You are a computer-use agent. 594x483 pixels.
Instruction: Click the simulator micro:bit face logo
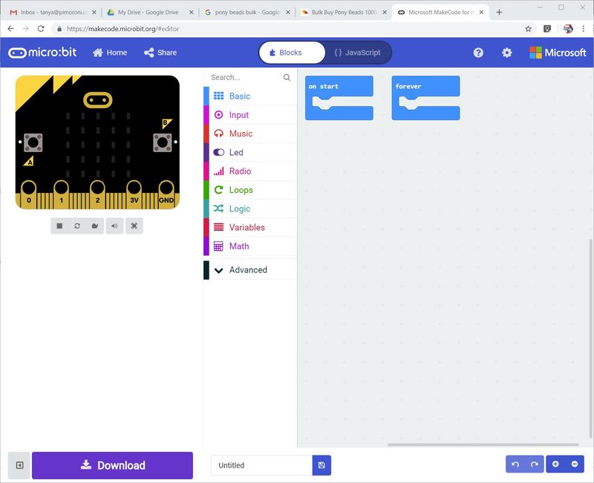(98, 100)
